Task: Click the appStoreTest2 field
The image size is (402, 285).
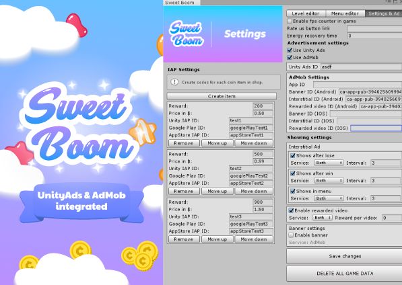Action: [x=251, y=184]
